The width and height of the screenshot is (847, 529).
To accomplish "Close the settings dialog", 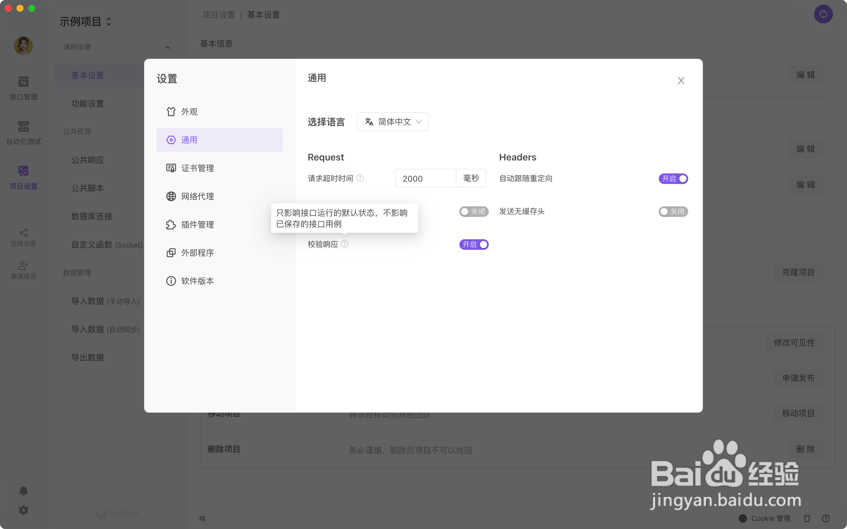I will pyautogui.click(x=681, y=81).
